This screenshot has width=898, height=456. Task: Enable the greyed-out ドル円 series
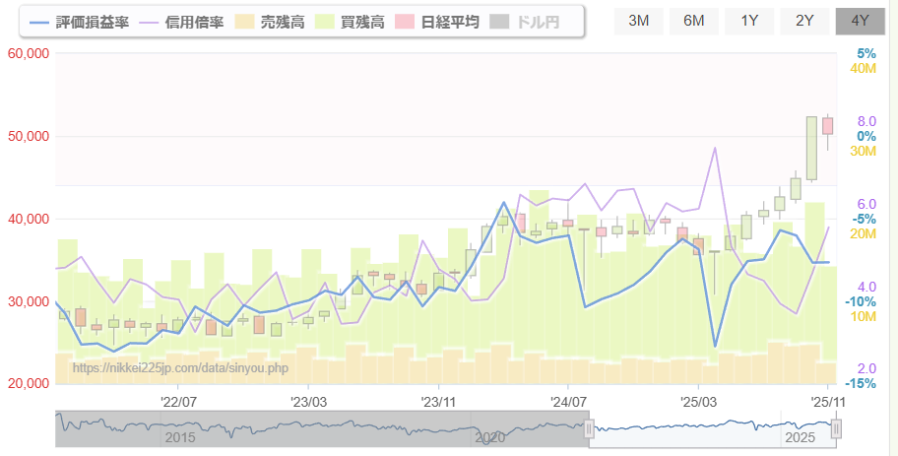click(501, 21)
